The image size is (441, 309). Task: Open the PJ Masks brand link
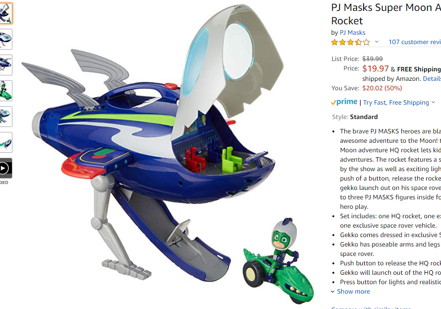(x=352, y=33)
